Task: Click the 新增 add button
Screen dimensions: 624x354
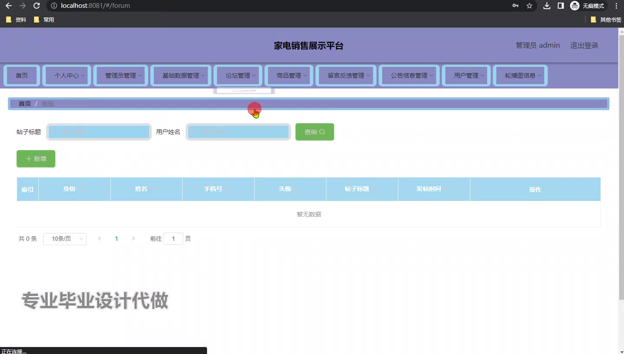Action: point(36,159)
